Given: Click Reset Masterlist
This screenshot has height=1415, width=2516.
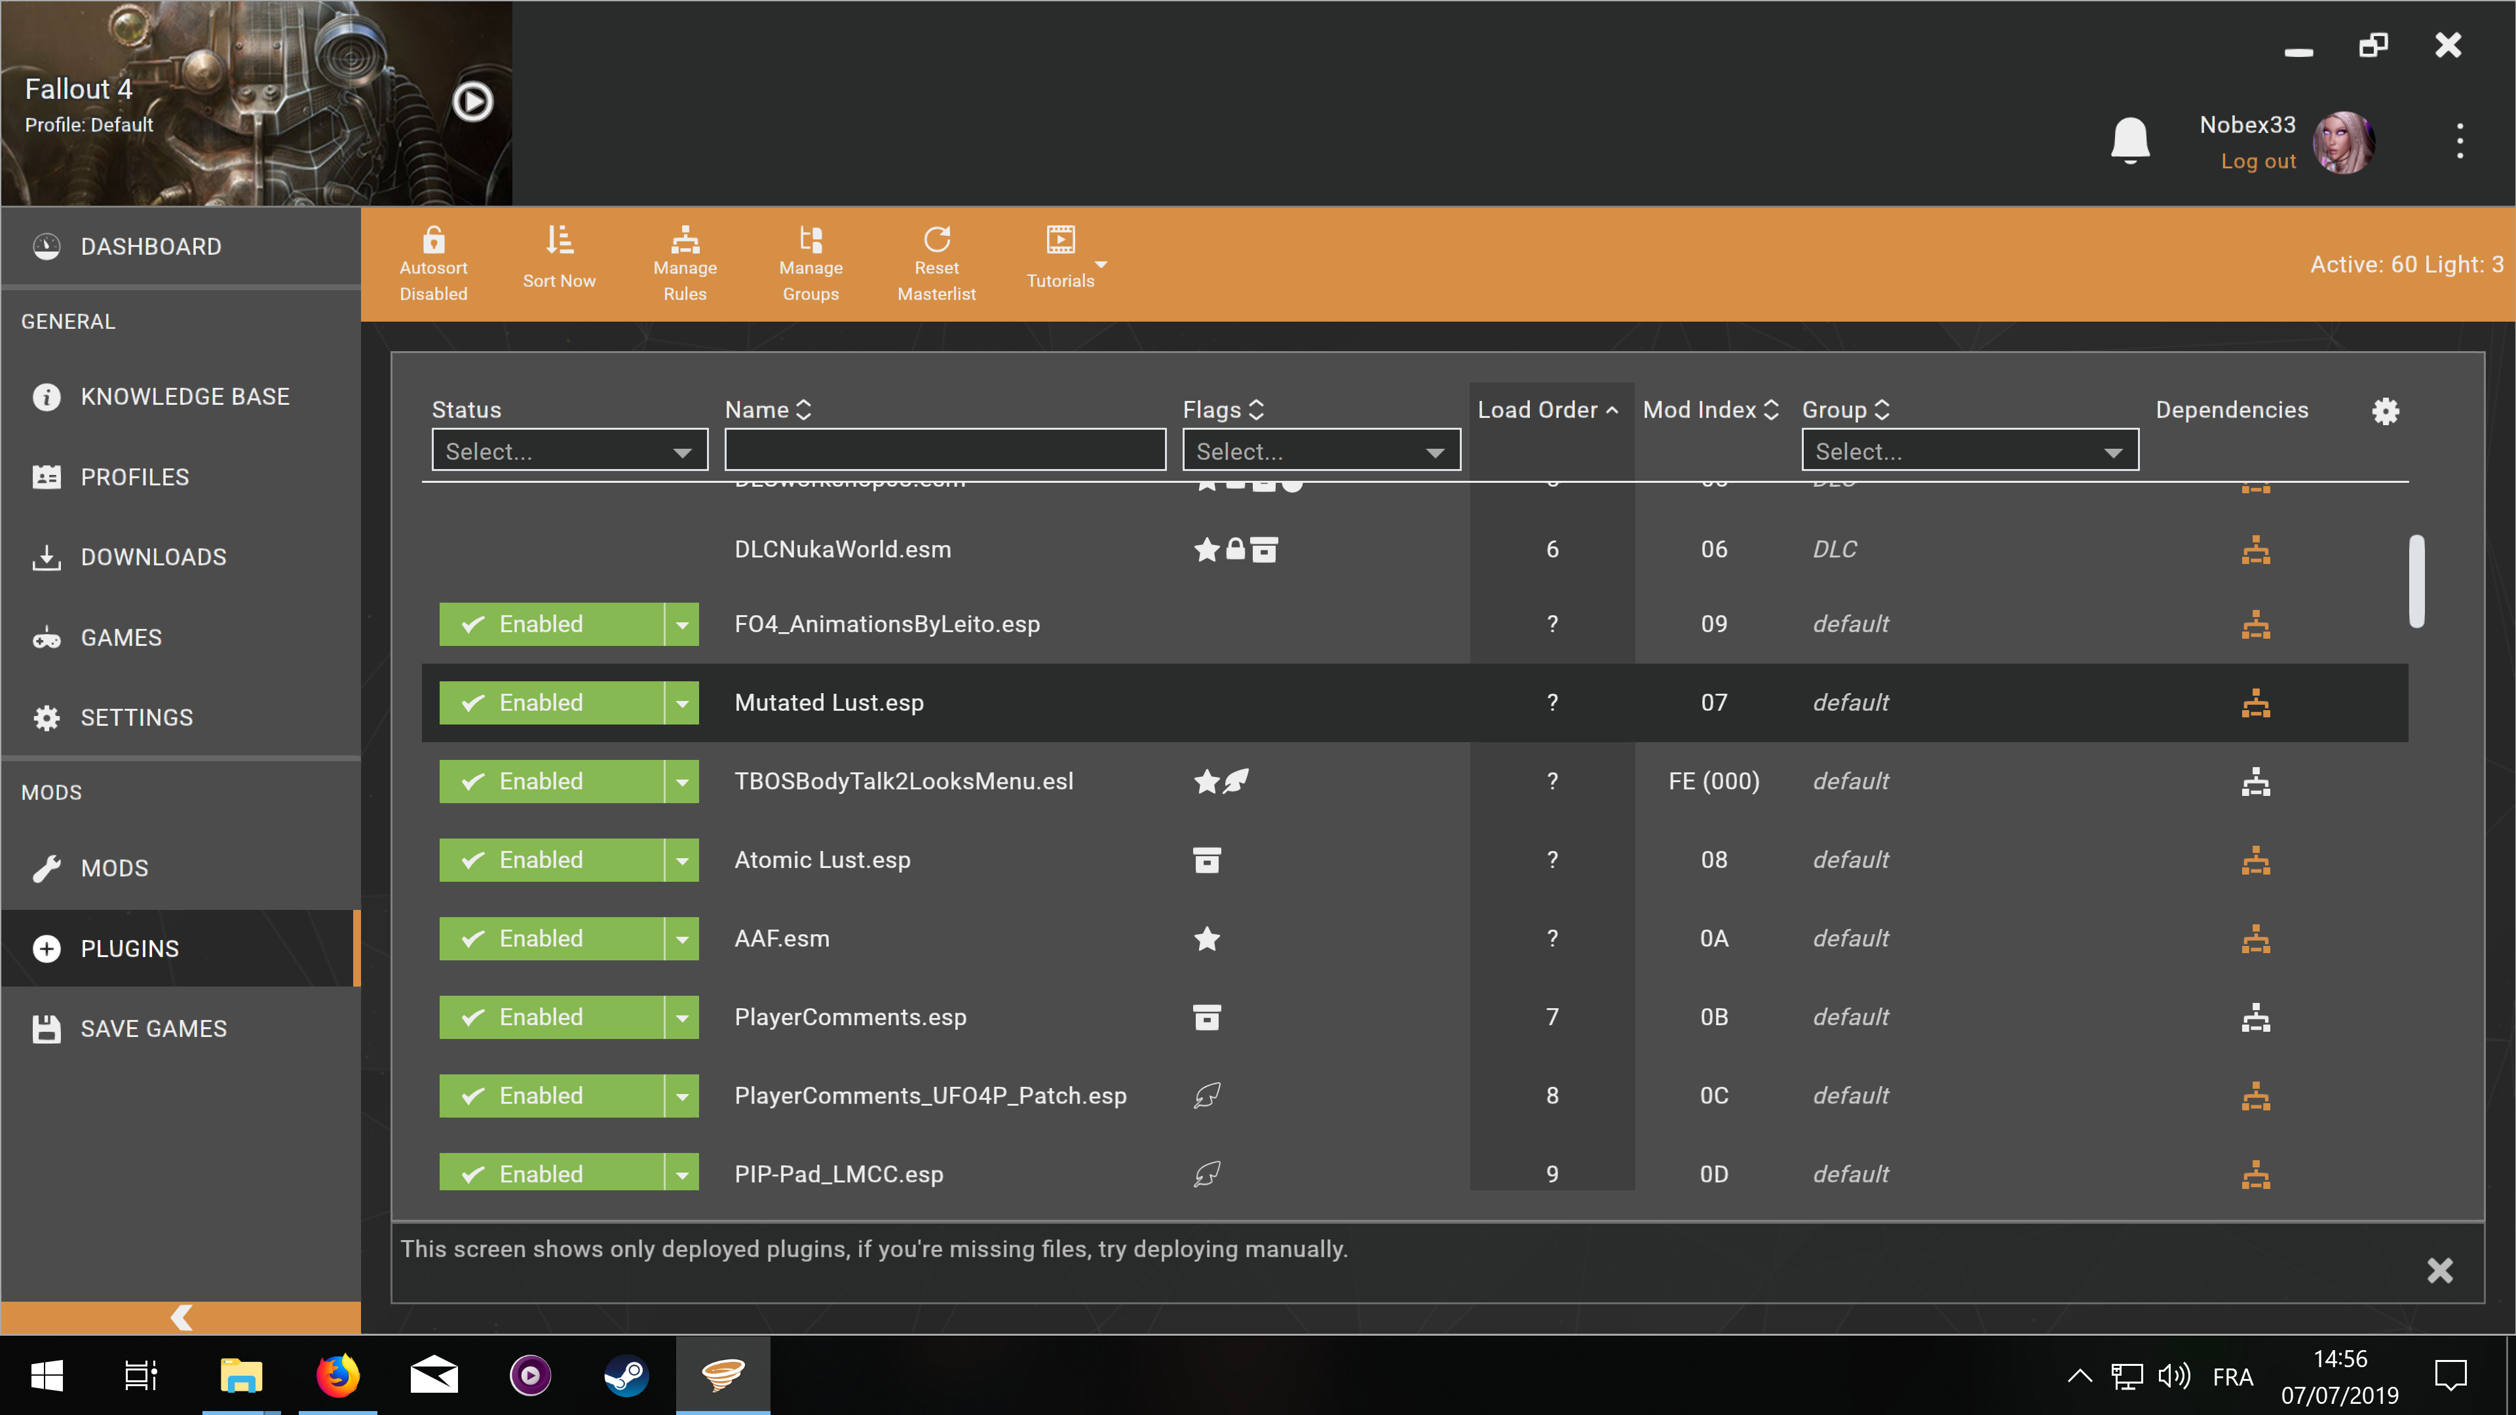Looking at the screenshot, I should click(x=937, y=263).
